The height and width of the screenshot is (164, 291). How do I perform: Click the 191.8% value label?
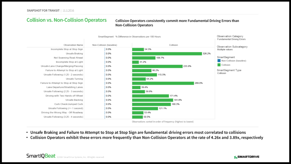[178, 100]
